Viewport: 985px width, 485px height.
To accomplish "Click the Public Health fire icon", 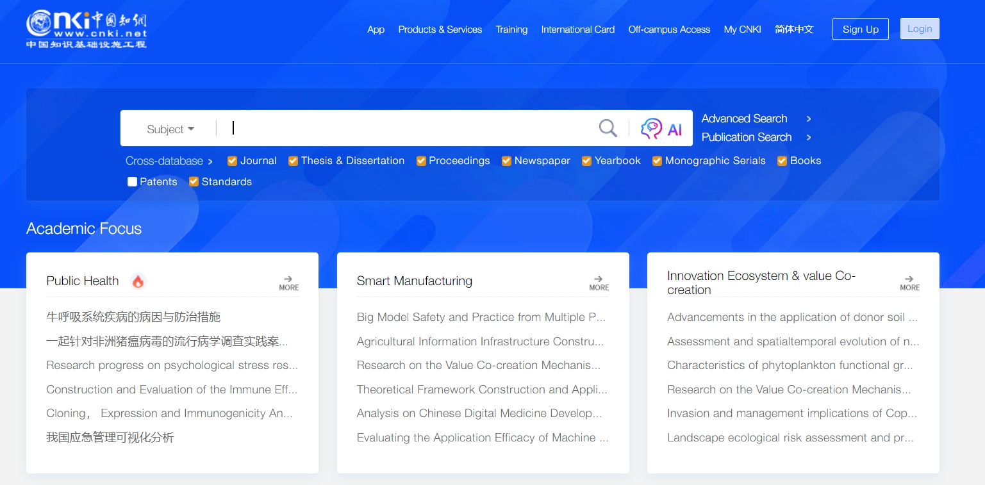I will point(138,281).
